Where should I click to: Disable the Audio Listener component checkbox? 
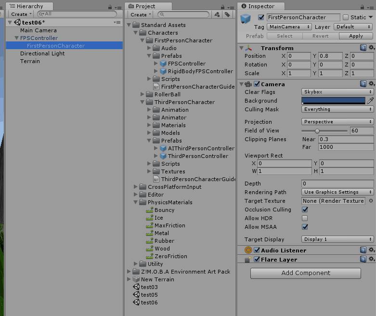[x=257, y=250]
